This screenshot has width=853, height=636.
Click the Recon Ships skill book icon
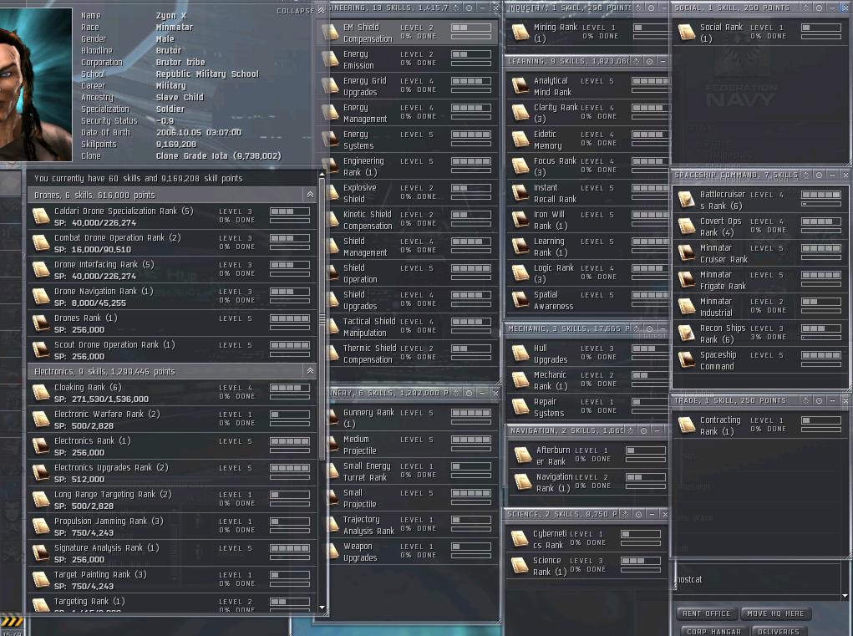pyautogui.click(x=687, y=333)
